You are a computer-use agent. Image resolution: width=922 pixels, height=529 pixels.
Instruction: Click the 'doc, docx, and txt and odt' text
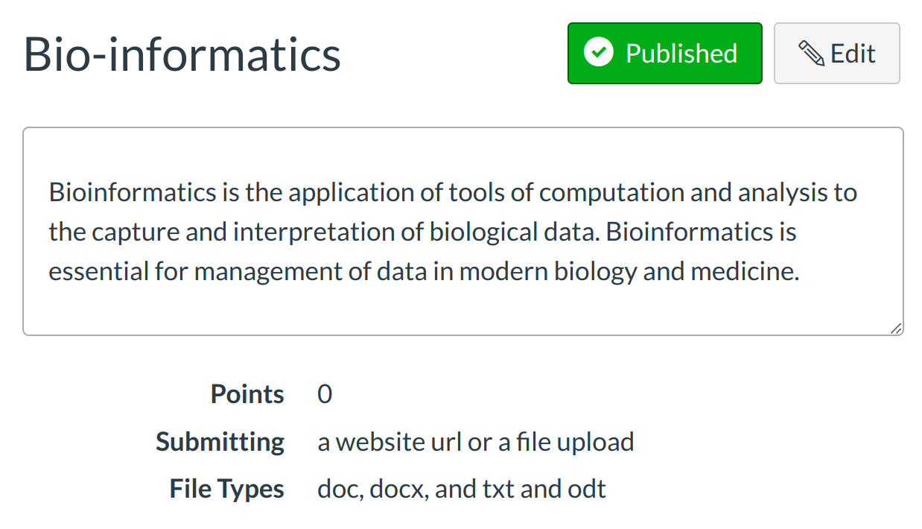[x=461, y=490]
